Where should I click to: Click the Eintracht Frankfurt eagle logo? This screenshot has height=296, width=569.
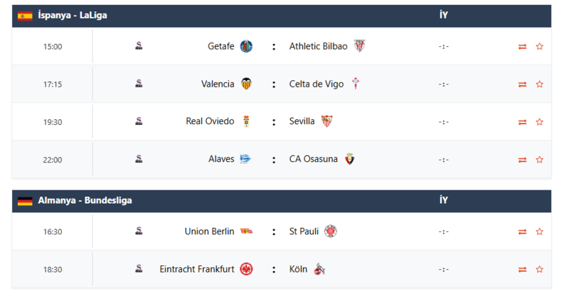pos(246,269)
